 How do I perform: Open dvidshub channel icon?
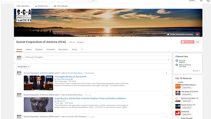click(x=178, y=113)
